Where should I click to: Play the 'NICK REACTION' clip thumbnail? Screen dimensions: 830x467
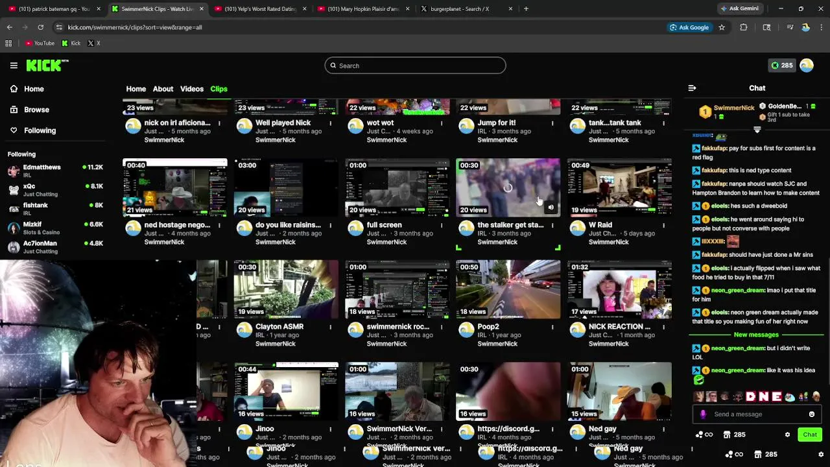pyautogui.click(x=619, y=289)
